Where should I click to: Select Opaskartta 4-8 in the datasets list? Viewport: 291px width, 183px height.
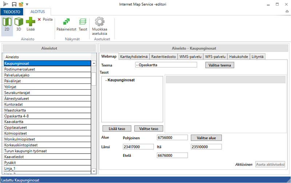(48, 116)
